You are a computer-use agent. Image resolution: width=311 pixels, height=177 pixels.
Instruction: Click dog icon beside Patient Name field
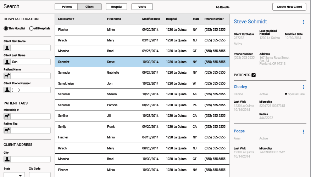pyautogui.click(x=7, y=76)
